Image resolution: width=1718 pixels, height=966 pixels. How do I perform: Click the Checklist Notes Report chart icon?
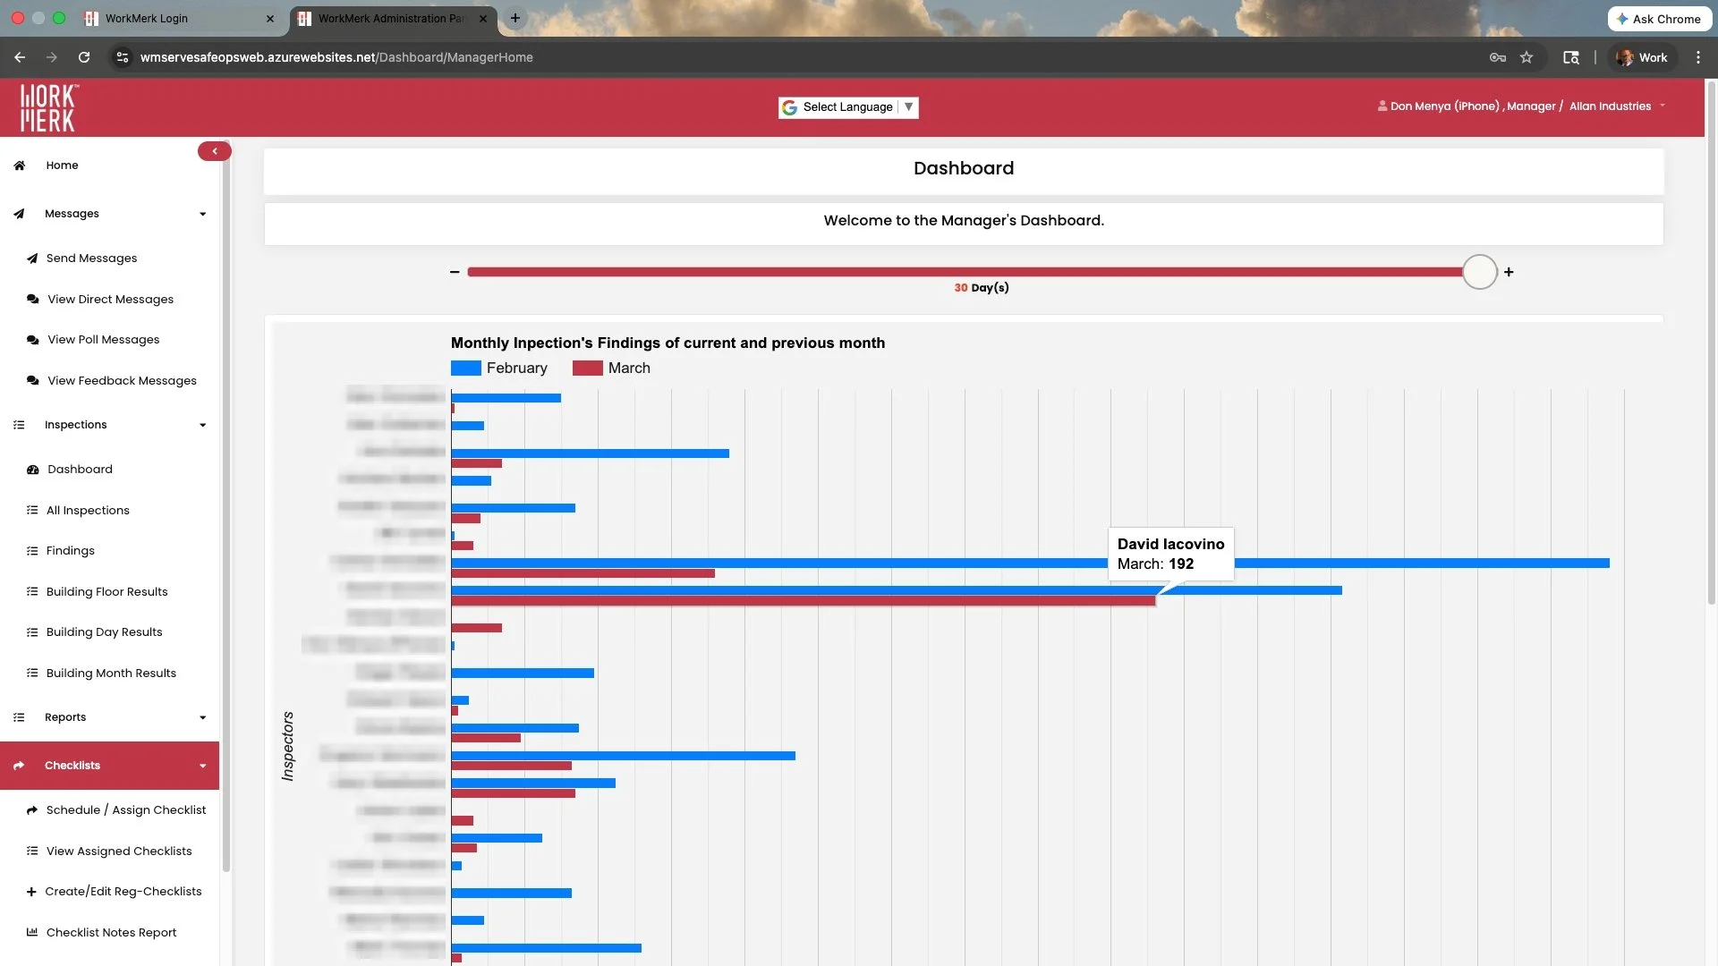(x=32, y=932)
